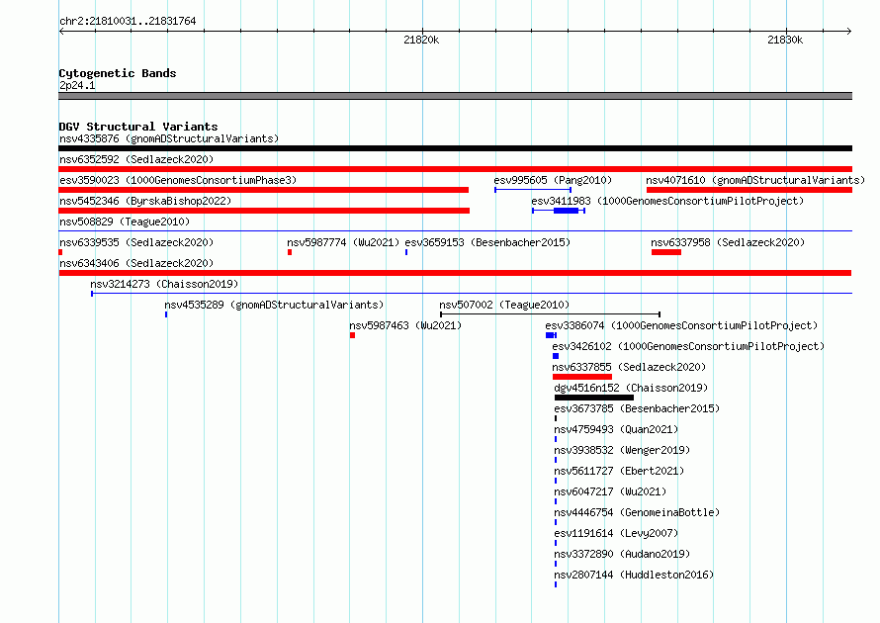Open nsv4759493 (Quan2021) variant
This screenshot has height=623, width=880.
pos(616,429)
